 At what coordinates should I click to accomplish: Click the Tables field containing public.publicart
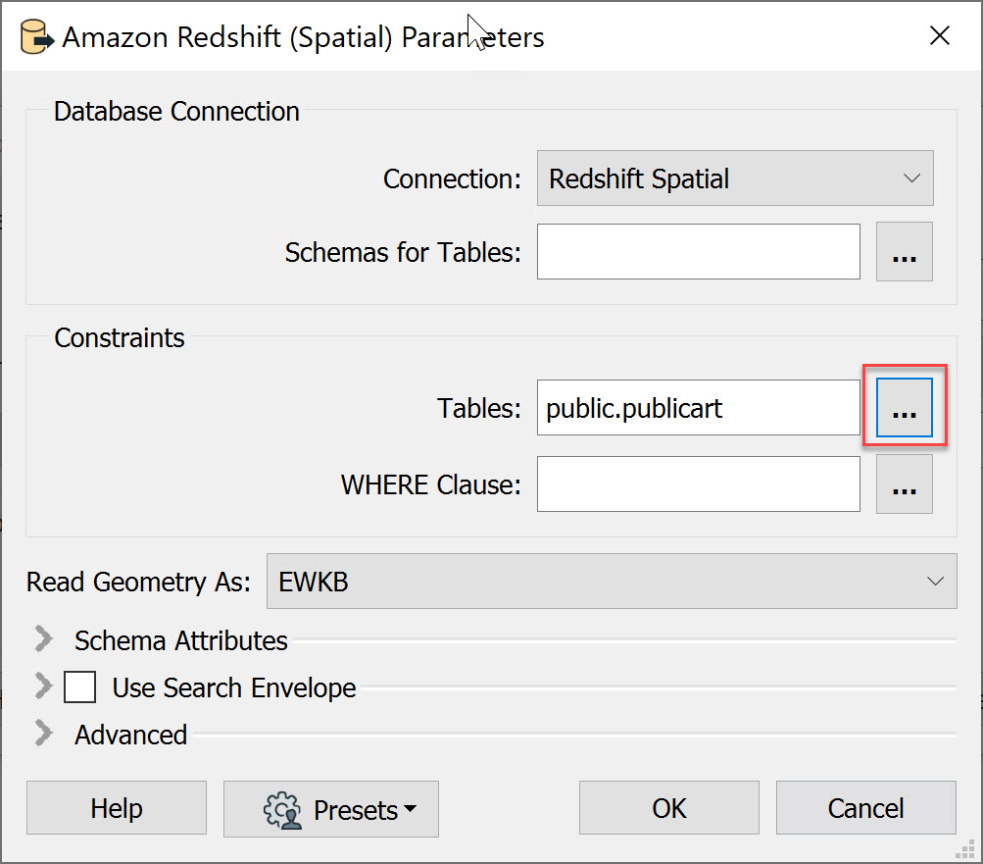(x=698, y=407)
